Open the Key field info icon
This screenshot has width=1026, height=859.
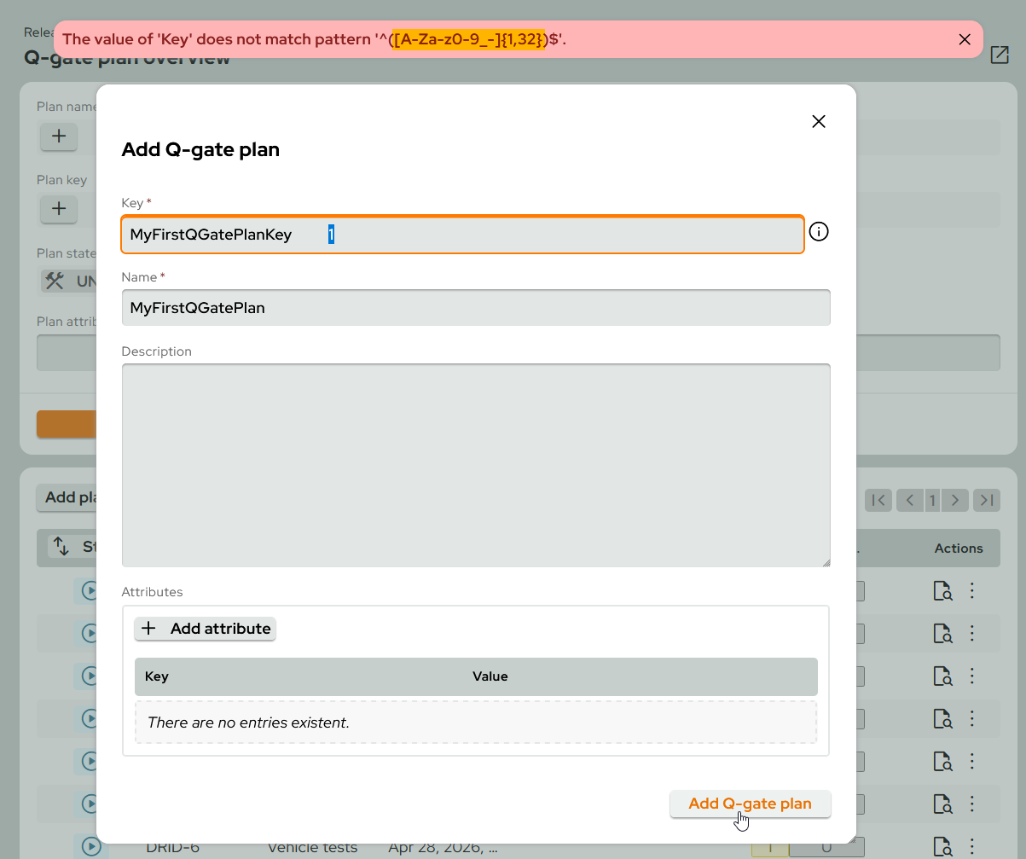[x=819, y=231]
